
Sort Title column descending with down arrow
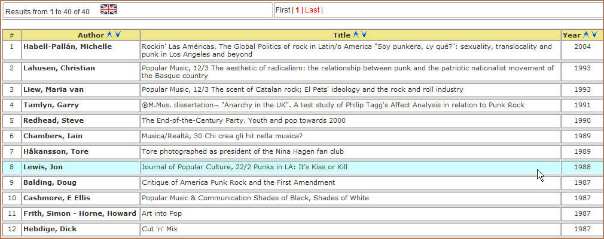[364, 35]
